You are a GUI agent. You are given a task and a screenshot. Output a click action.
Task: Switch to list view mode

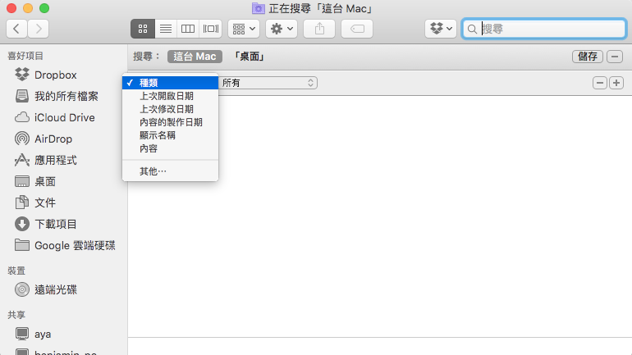click(165, 29)
